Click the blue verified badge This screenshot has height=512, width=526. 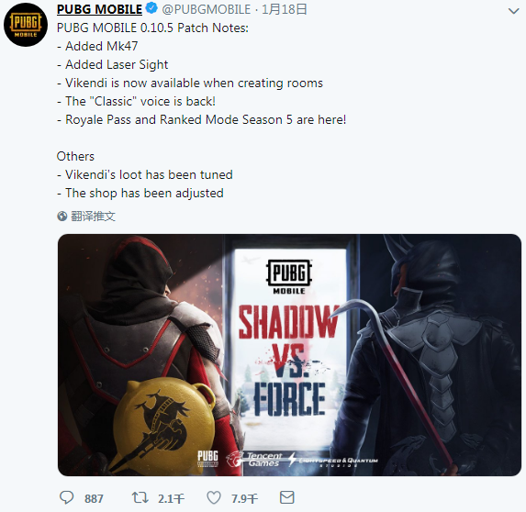[152, 8]
